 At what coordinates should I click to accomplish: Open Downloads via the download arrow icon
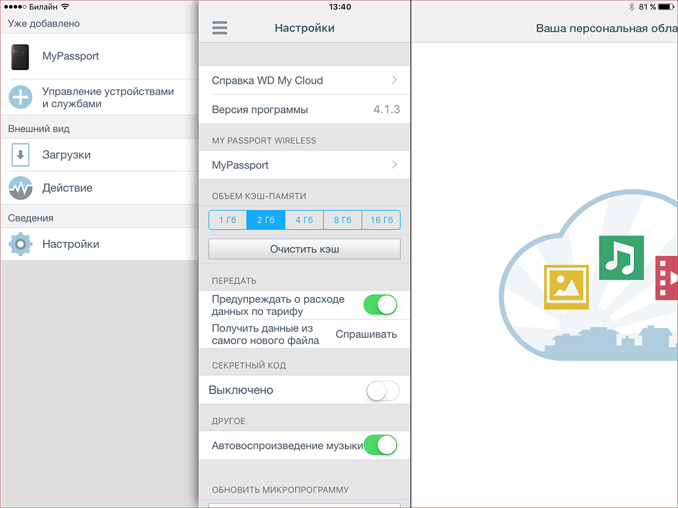pos(20,155)
